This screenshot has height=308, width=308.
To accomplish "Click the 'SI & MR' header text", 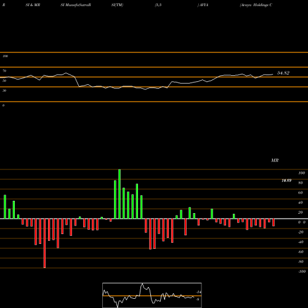I will [x=33, y=5].
